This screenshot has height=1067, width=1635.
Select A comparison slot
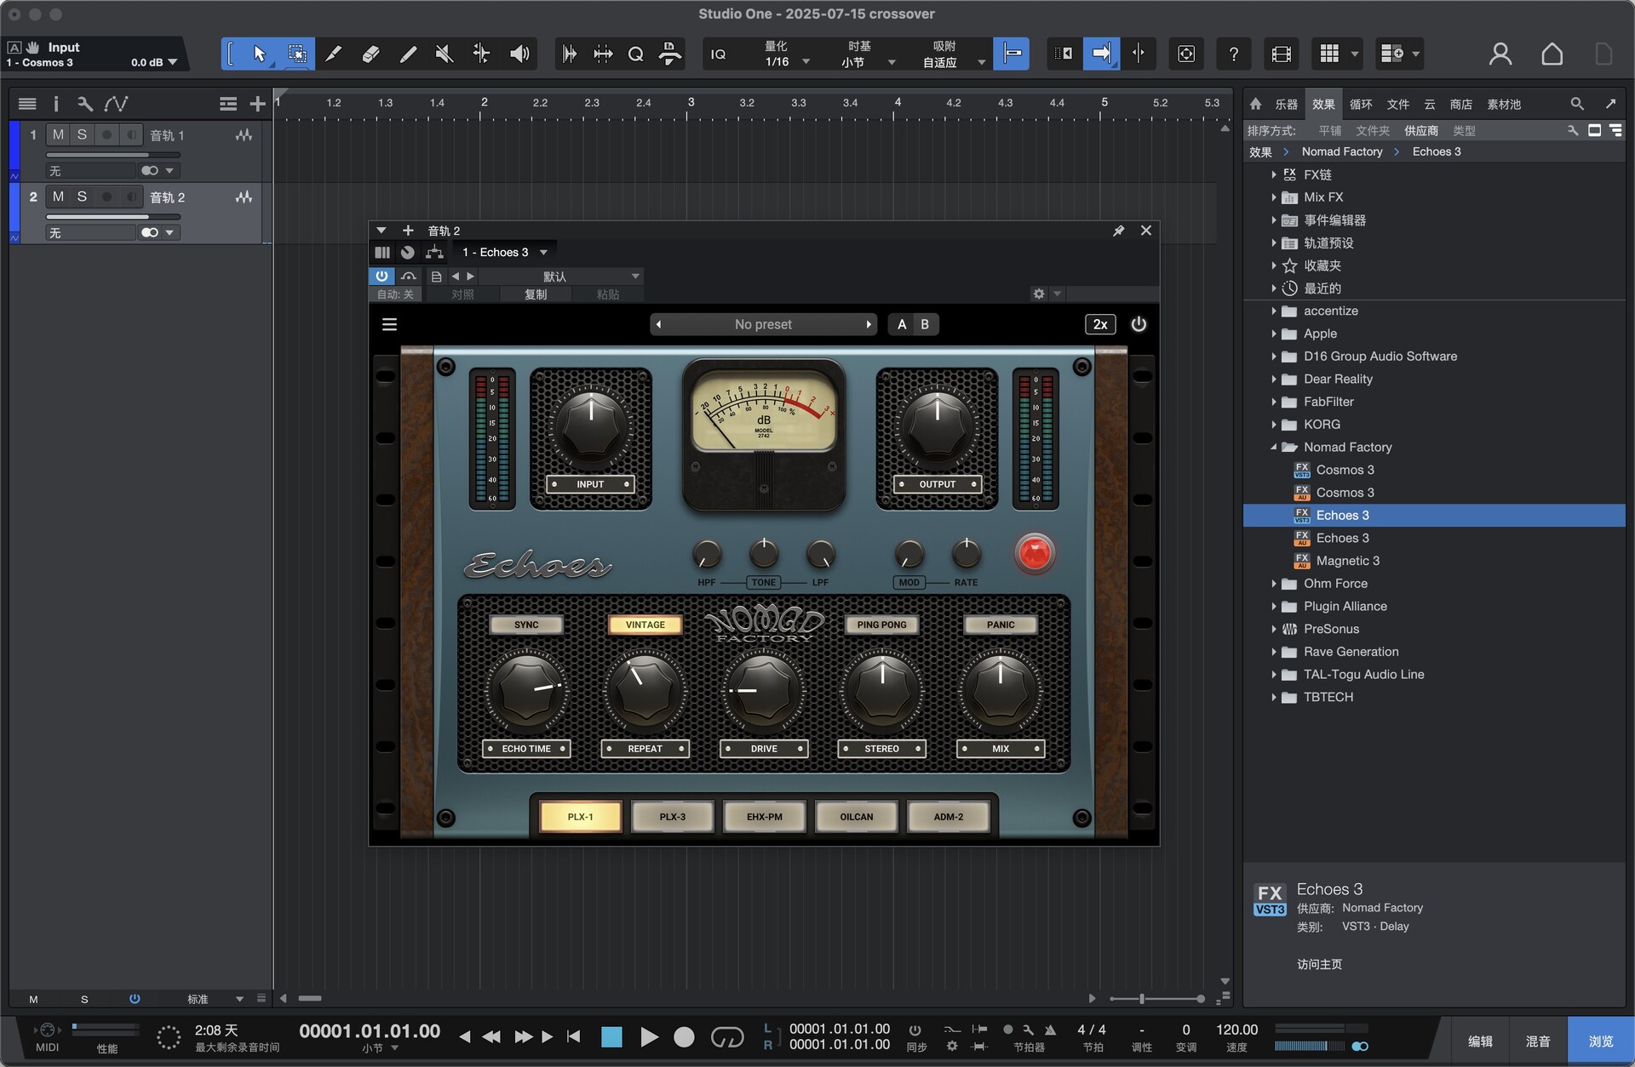(902, 324)
